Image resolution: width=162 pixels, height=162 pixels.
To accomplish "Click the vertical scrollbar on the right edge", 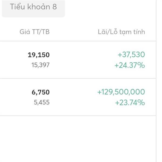I will [156, 81].
